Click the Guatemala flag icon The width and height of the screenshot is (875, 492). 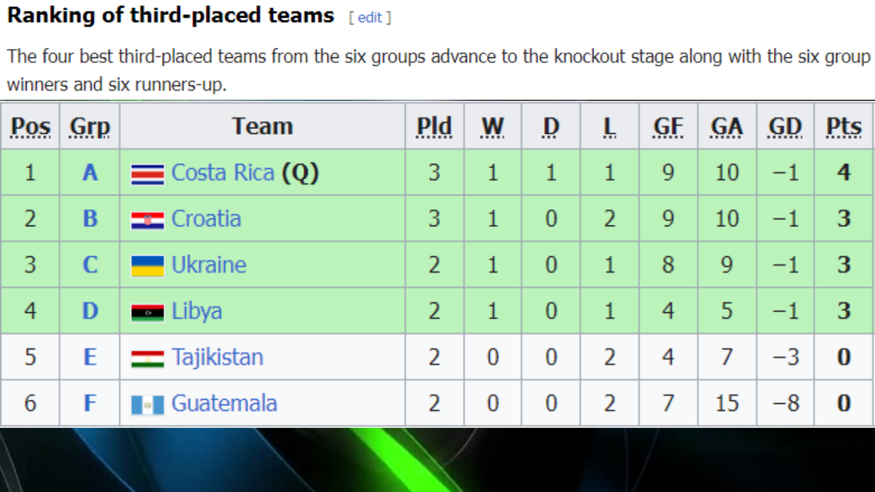point(148,405)
